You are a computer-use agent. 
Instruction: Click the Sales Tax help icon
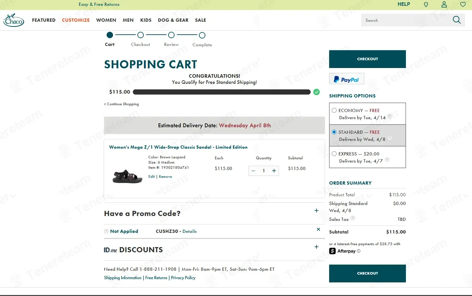coord(353,218)
